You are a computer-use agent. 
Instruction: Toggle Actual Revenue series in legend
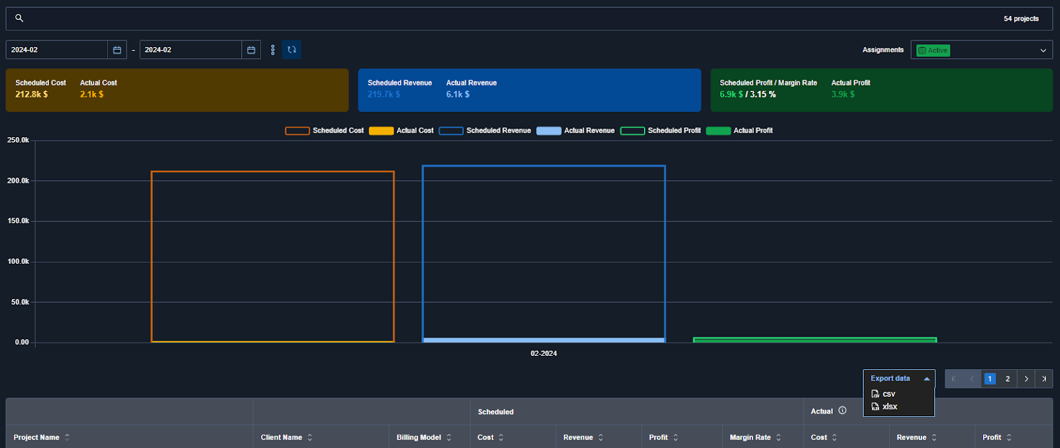click(576, 131)
